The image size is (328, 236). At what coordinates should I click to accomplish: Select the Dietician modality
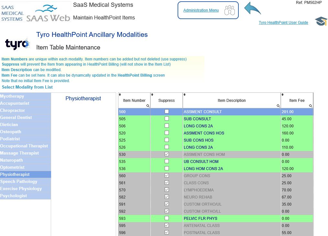[25, 125]
